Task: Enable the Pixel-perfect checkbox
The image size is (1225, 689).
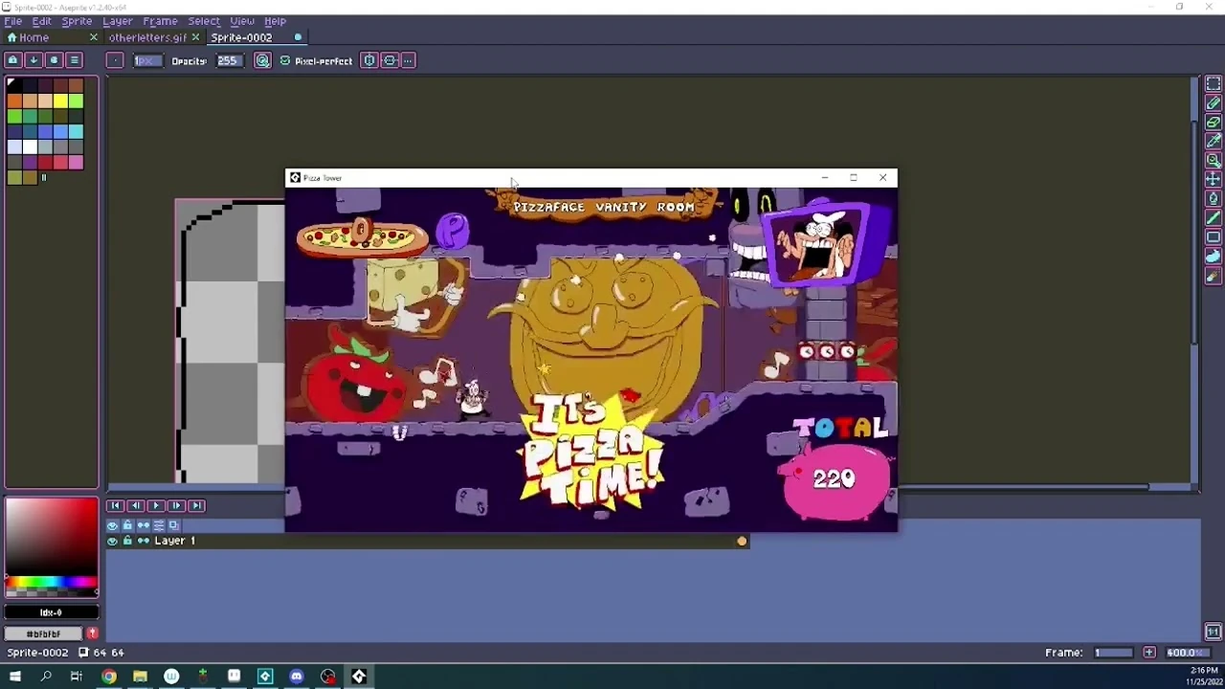Action: pos(285,60)
